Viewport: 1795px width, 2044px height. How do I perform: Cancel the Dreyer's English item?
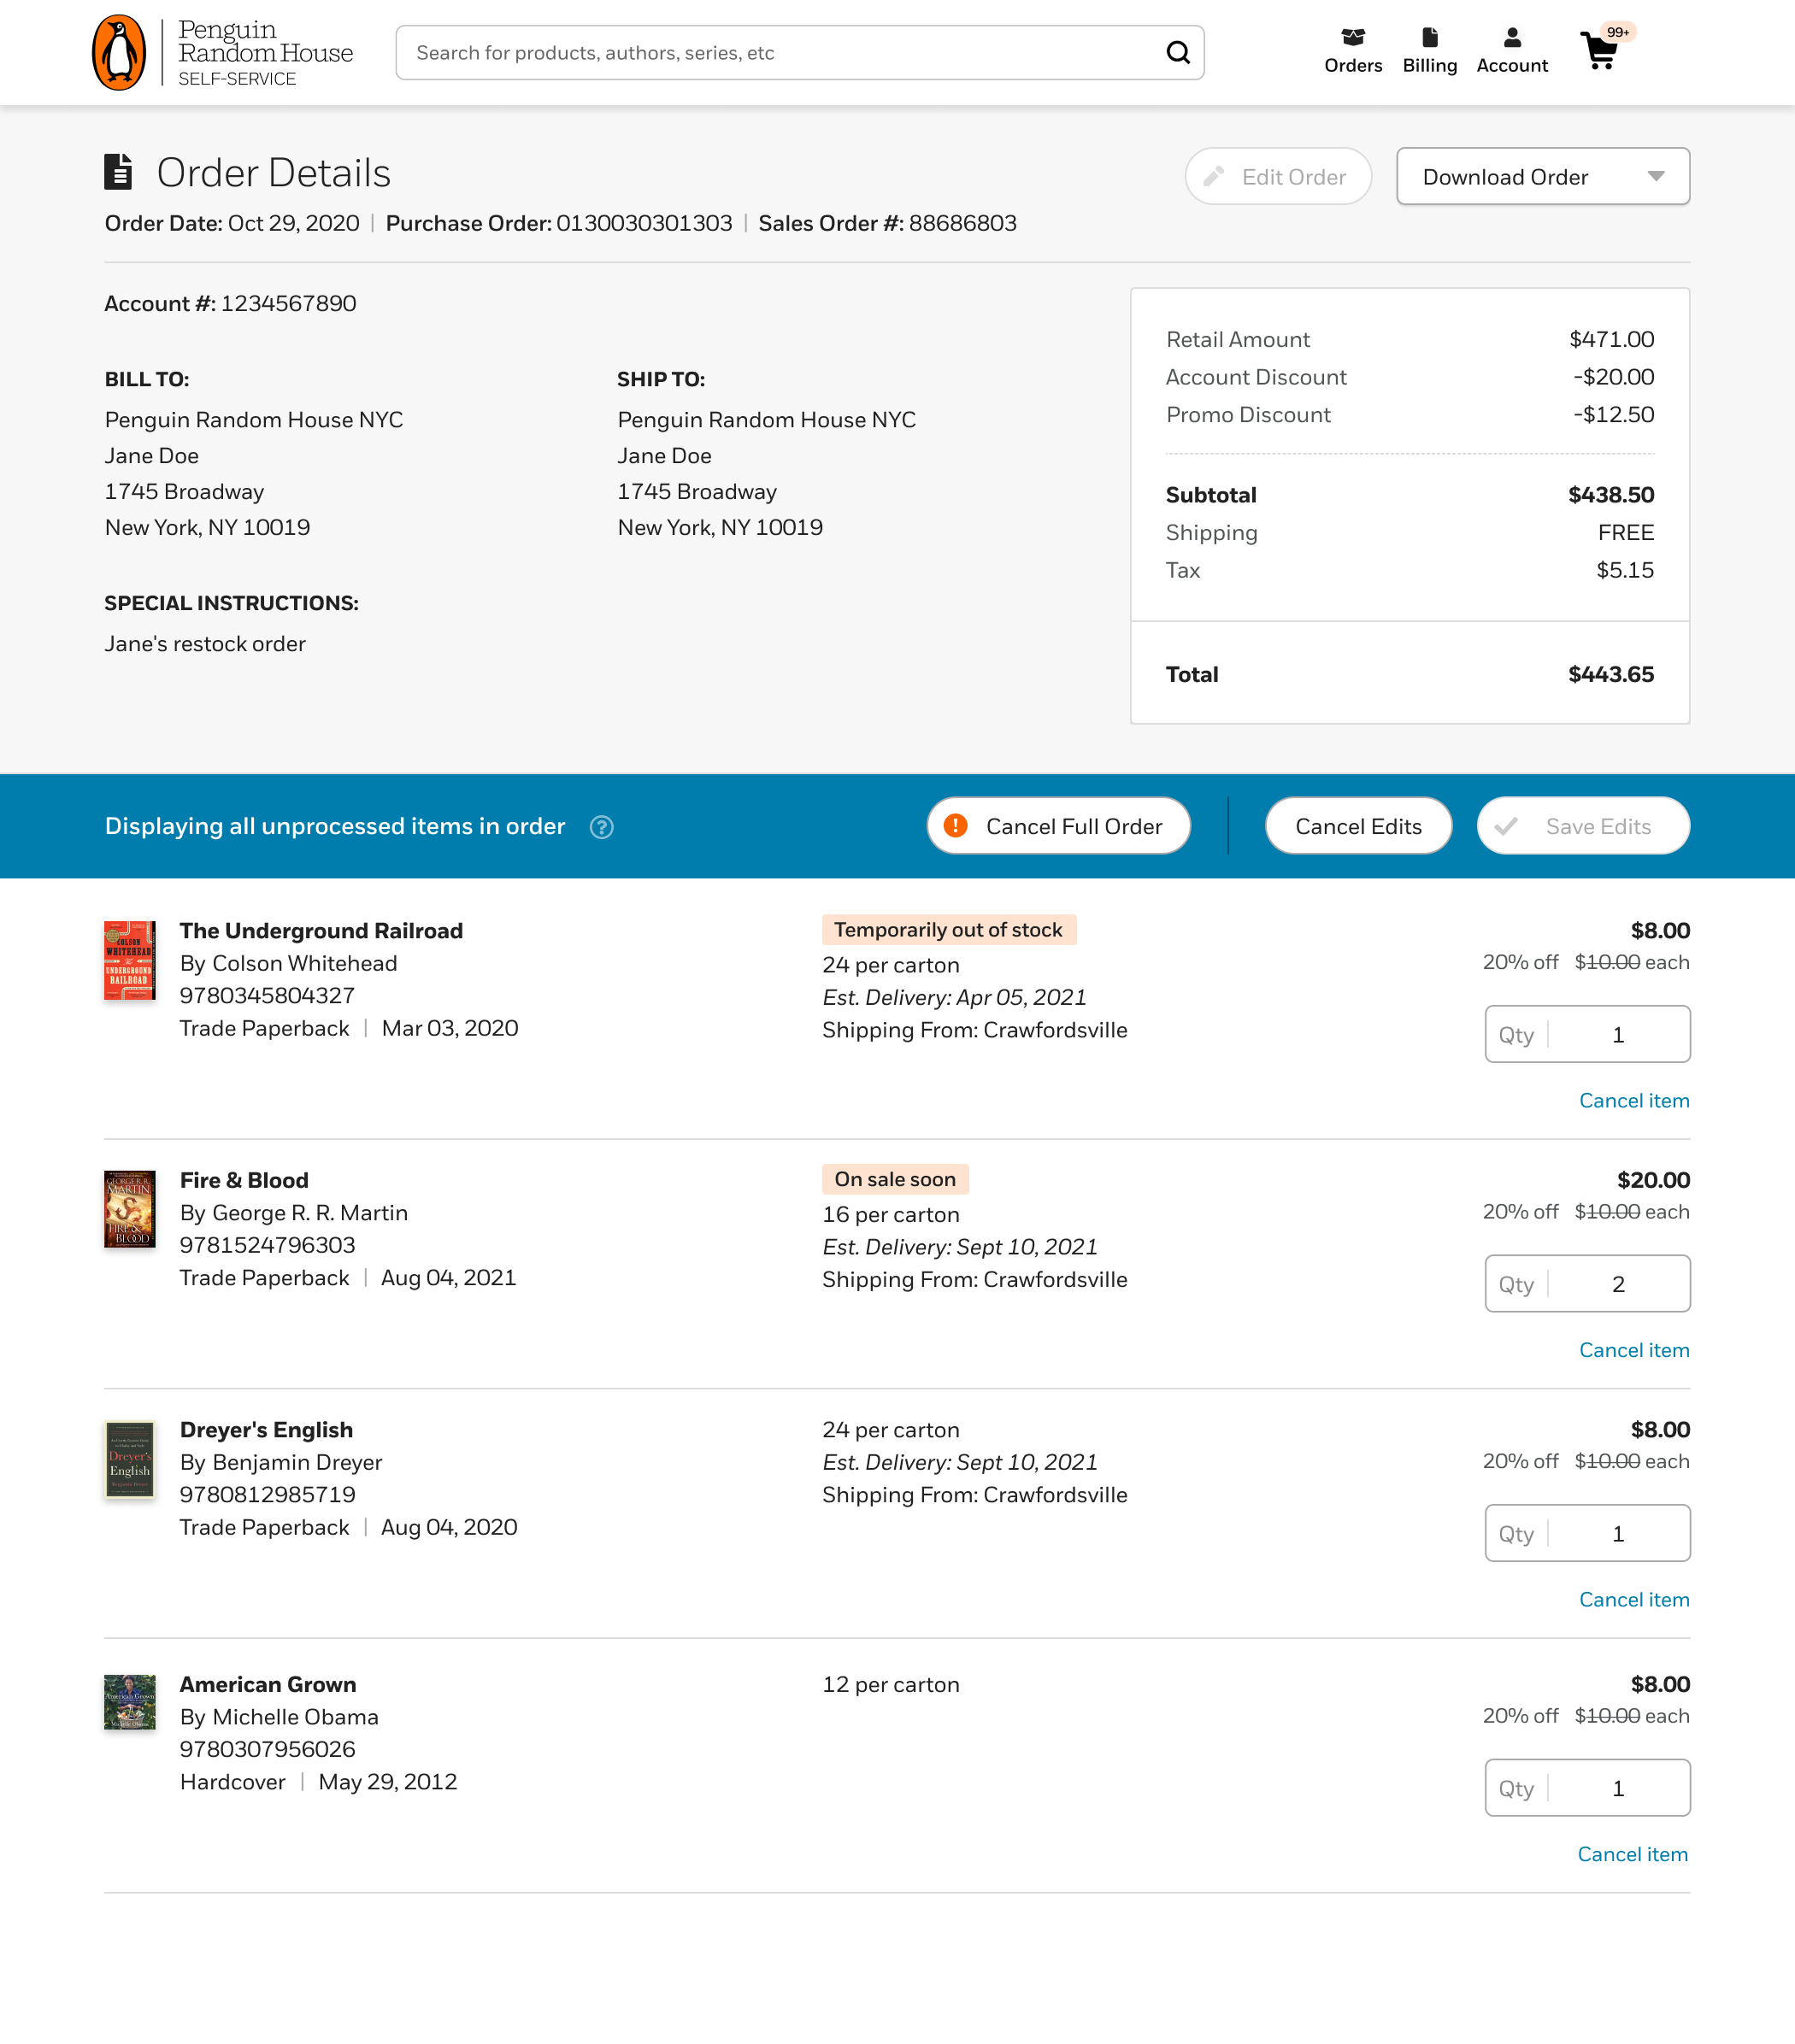(1633, 1599)
